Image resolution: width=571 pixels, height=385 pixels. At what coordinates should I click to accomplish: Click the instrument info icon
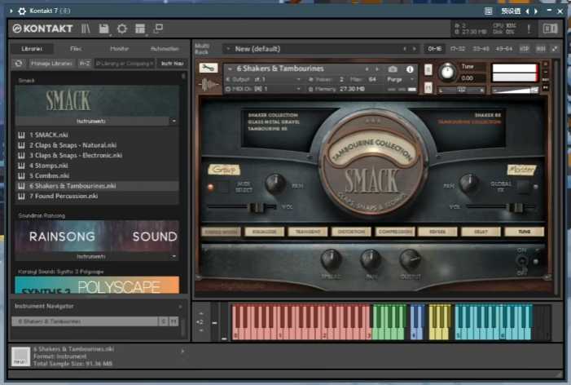tap(410, 69)
